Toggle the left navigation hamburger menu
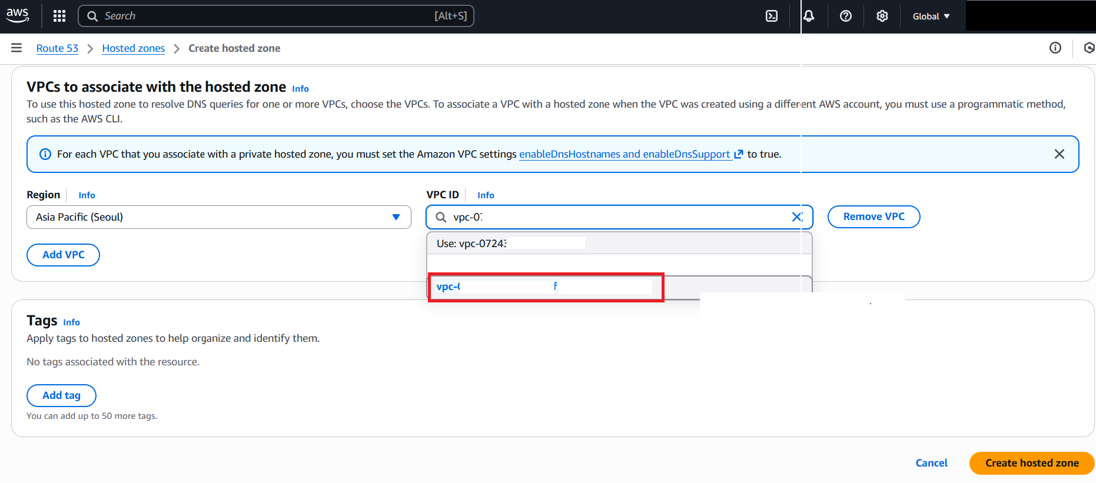Viewport: 1096px width, 483px height. pos(16,48)
